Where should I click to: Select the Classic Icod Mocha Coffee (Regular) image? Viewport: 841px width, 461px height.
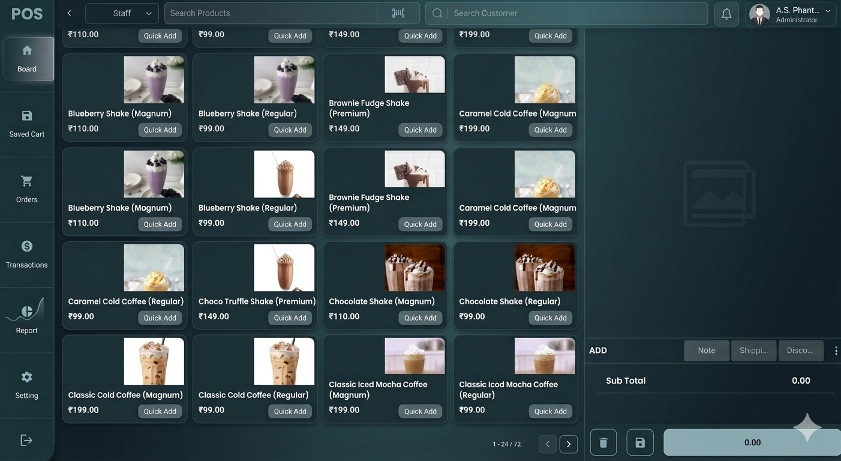coord(545,356)
